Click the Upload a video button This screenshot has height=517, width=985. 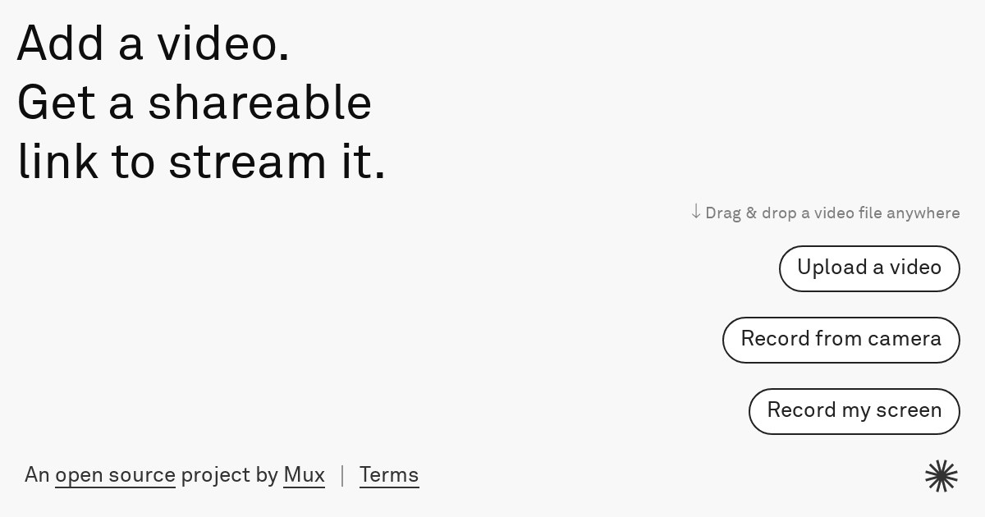point(869,268)
